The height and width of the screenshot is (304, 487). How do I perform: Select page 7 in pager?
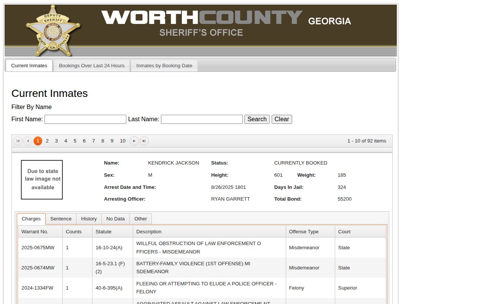pyautogui.click(x=93, y=141)
